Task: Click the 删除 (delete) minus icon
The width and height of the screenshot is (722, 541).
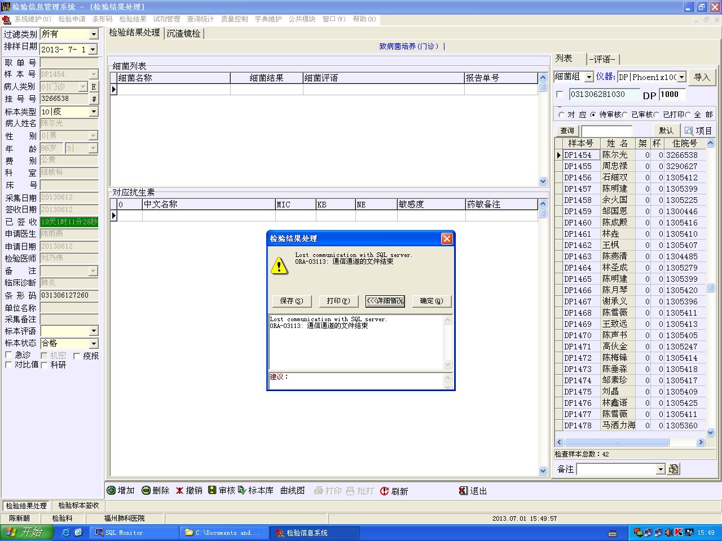Action: click(146, 491)
